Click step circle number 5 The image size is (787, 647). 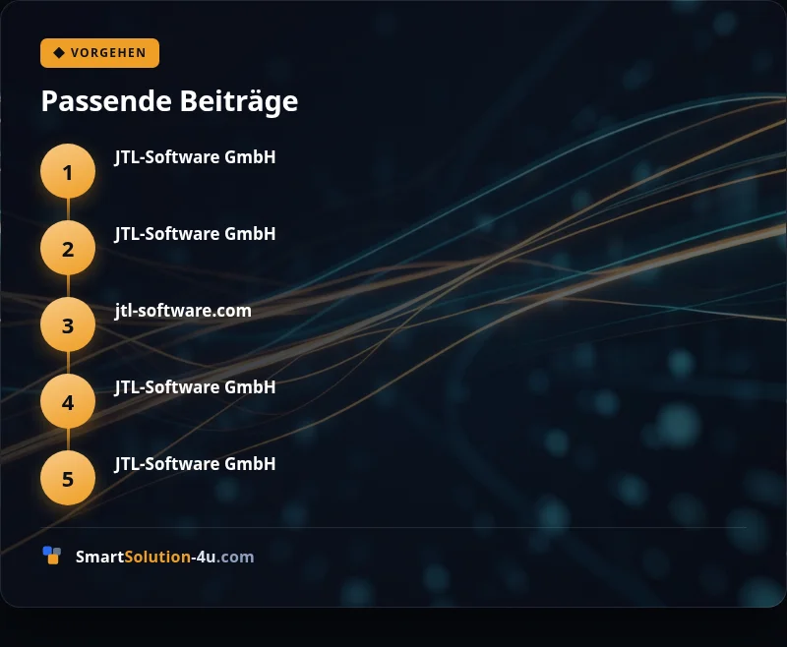click(x=68, y=479)
